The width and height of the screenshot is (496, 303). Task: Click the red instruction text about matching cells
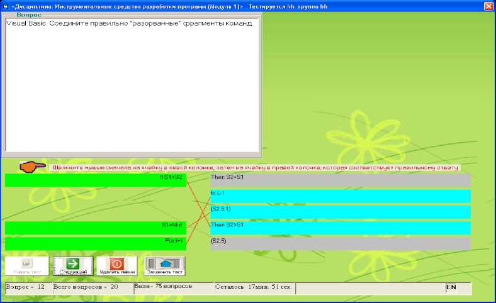tap(255, 168)
